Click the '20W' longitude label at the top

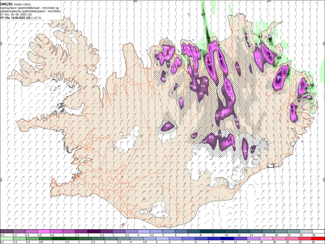135,1
